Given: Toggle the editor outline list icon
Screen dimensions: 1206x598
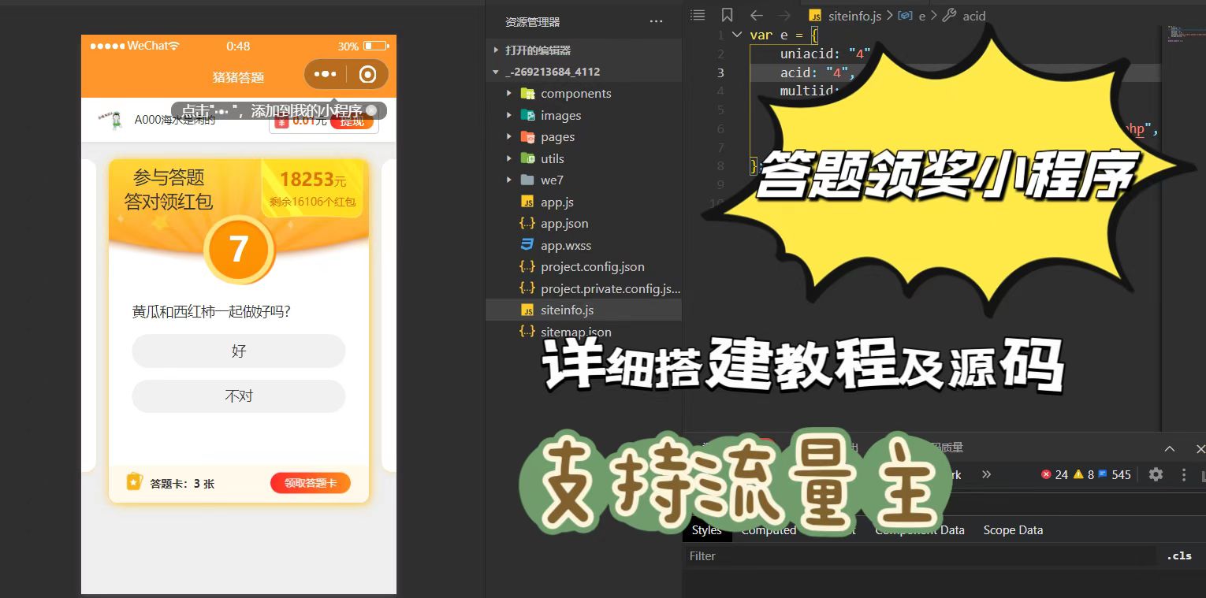Looking at the screenshot, I should coord(697,15).
